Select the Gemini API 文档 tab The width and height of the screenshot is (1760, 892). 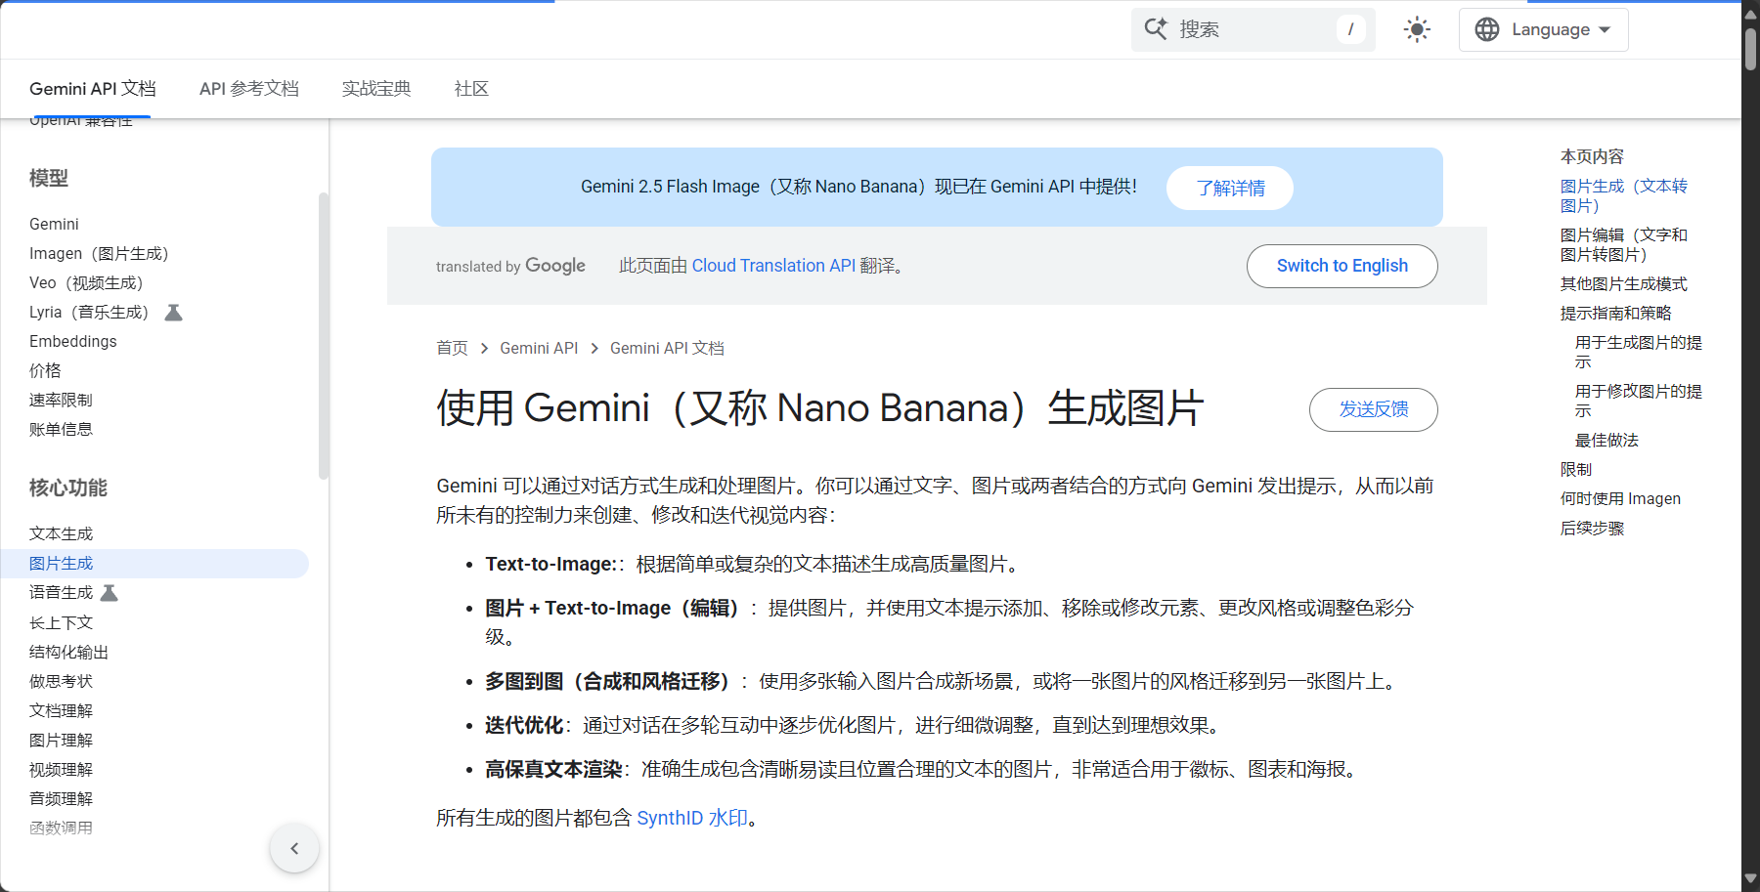[x=92, y=89]
